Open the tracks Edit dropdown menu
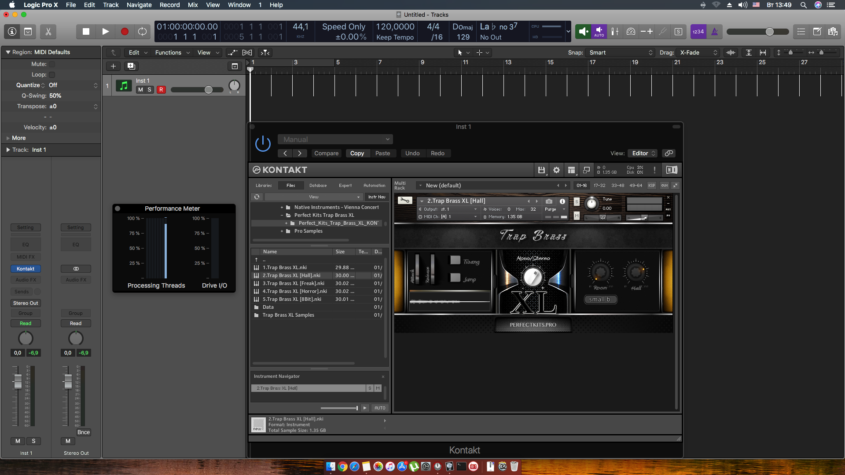The image size is (845, 475). (x=138, y=52)
